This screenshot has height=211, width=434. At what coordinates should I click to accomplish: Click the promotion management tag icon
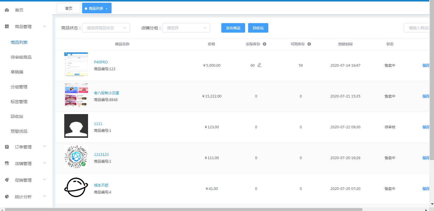7,180
